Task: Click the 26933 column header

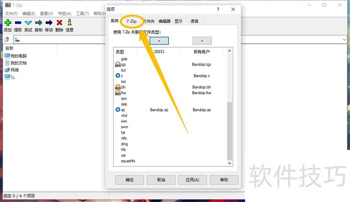Action: click(159, 52)
